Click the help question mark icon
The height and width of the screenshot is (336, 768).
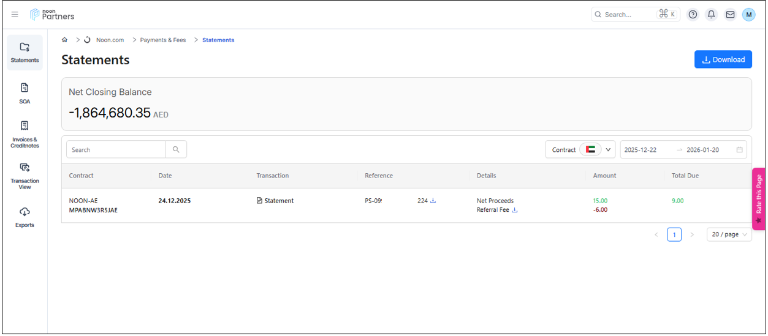(693, 15)
